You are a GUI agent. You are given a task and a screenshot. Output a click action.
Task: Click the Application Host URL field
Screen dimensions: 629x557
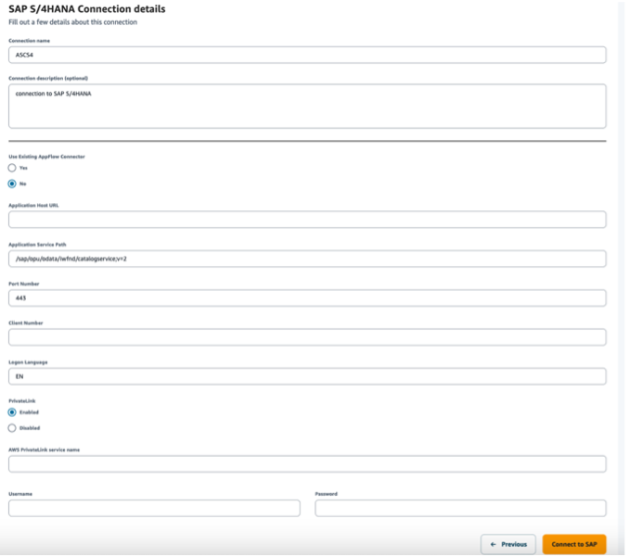[x=307, y=220]
